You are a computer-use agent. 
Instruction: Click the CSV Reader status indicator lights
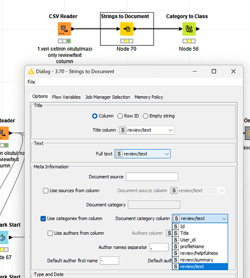(64, 41)
